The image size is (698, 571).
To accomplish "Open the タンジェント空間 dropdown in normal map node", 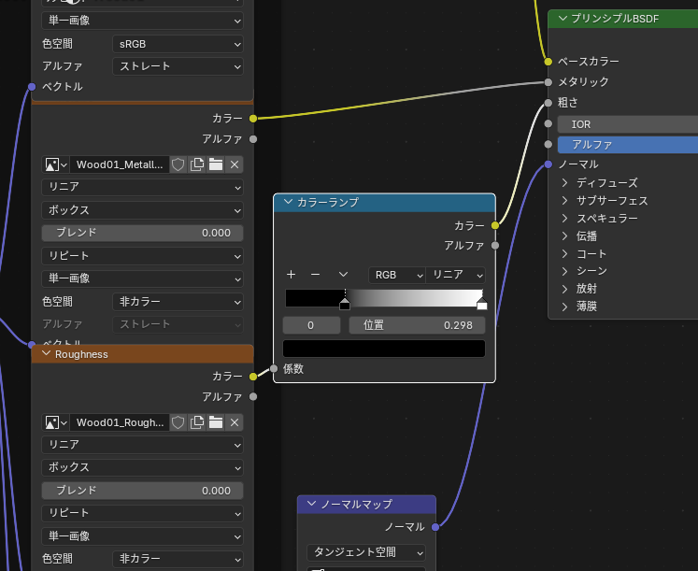I will [x=366, y=552].
